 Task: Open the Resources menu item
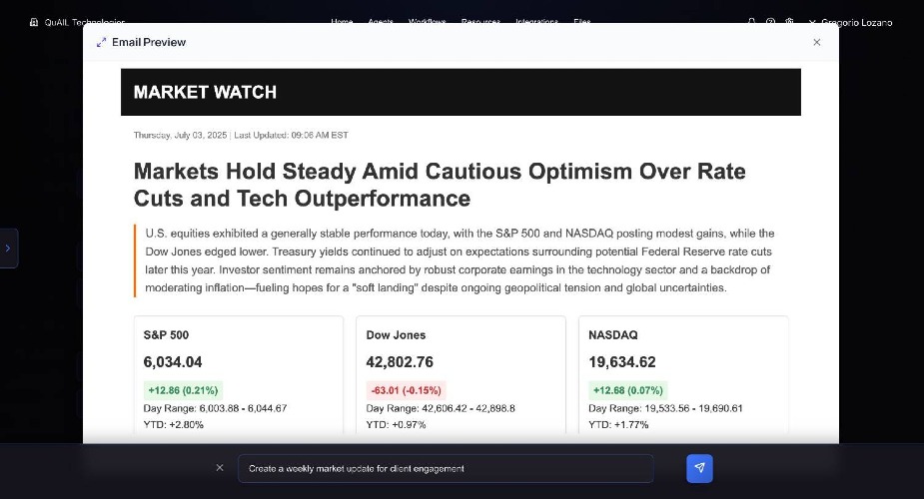coord(480,22)
